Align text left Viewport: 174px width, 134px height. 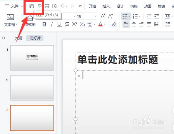click(126, 24)
